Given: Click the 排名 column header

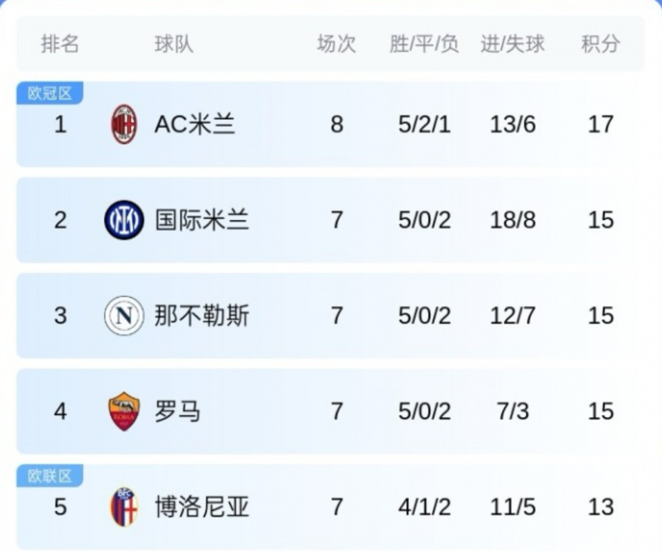Looking at the screenshot, I should pos(60,44).
